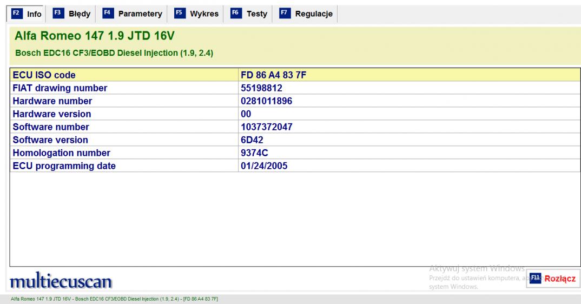
Task: Select the Software number label
Action: click(x=51, y=127)
